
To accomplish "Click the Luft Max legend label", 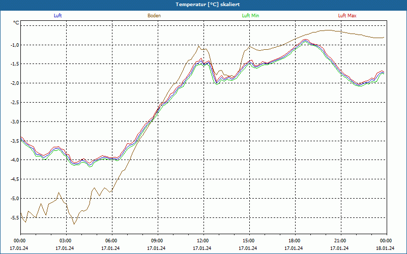I will click(x=347, y=16).
